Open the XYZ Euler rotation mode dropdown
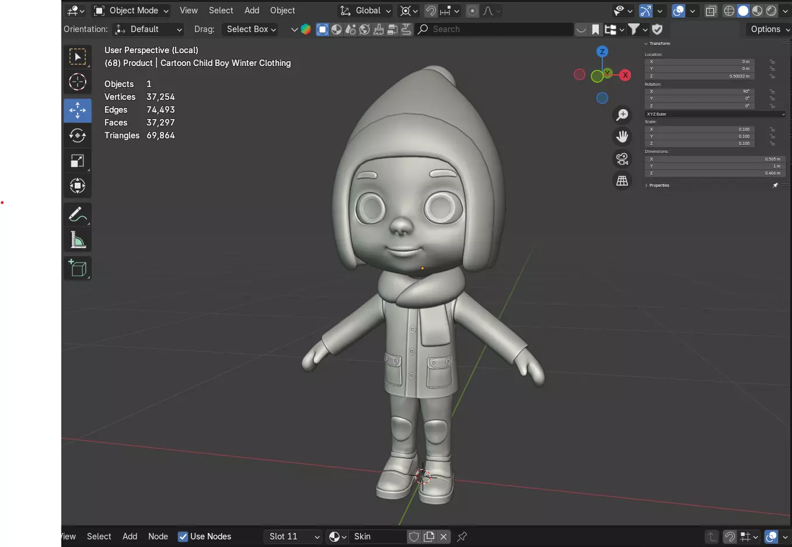 click(x=716, y=114)
